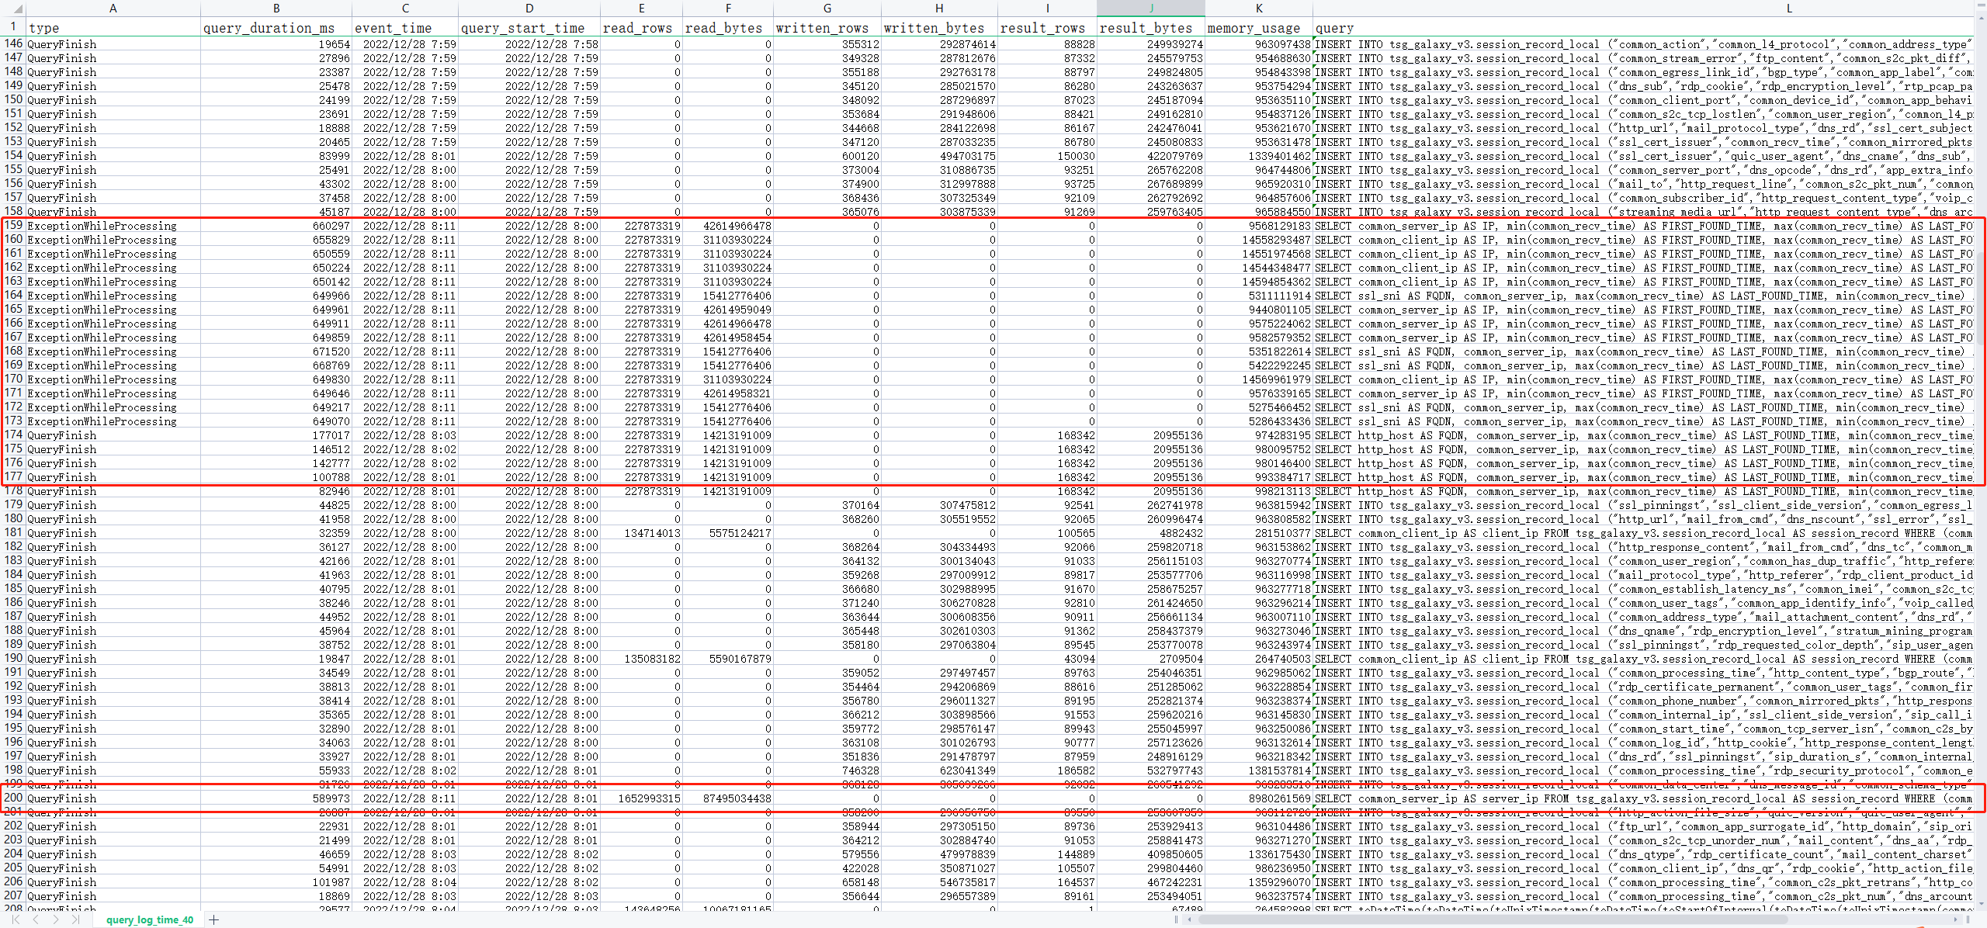1987x928 pixels.
Task: Select column B header
Action: pos(276,9)
